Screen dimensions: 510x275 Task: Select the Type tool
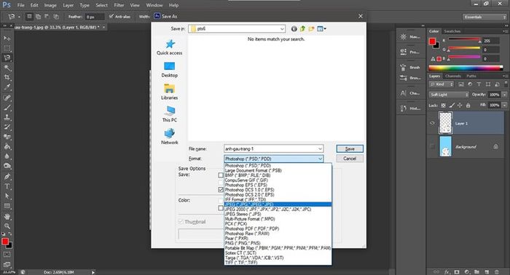pos(7,186)
